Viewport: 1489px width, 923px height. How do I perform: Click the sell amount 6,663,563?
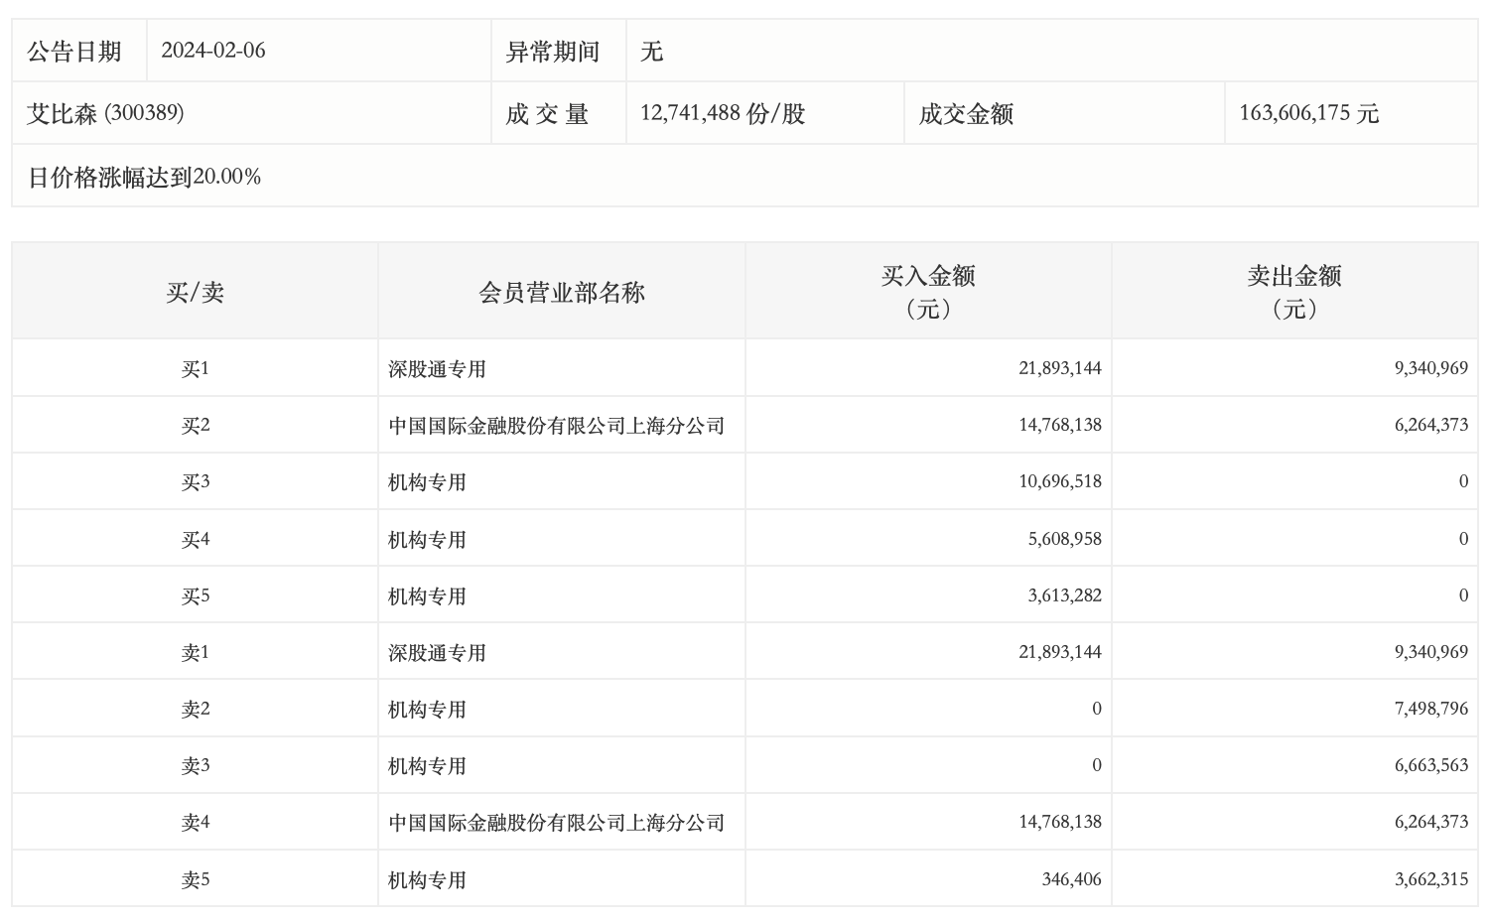(x=1430, y=765)
